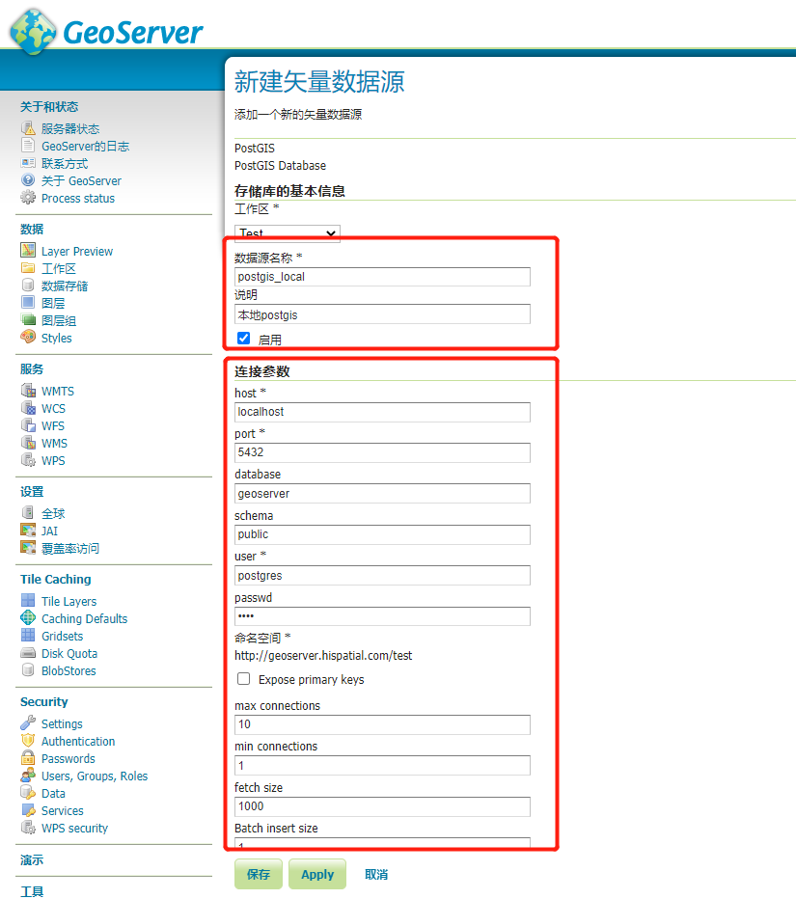Click the host input field
The height and width of the screenshot is (899, 796).
point(382,412)
